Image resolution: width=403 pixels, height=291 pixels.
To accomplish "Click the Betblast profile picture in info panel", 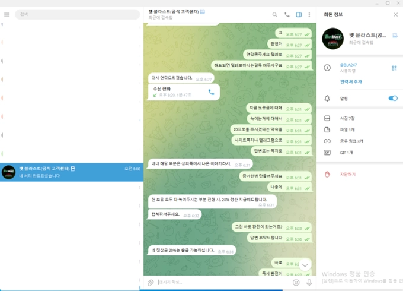I will tap(333, 38).
